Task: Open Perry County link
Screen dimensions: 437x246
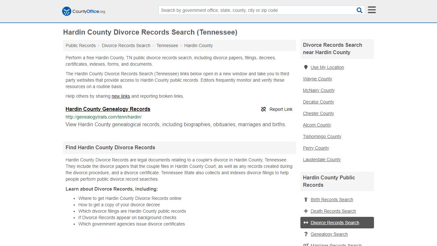Action: (316, 148)
